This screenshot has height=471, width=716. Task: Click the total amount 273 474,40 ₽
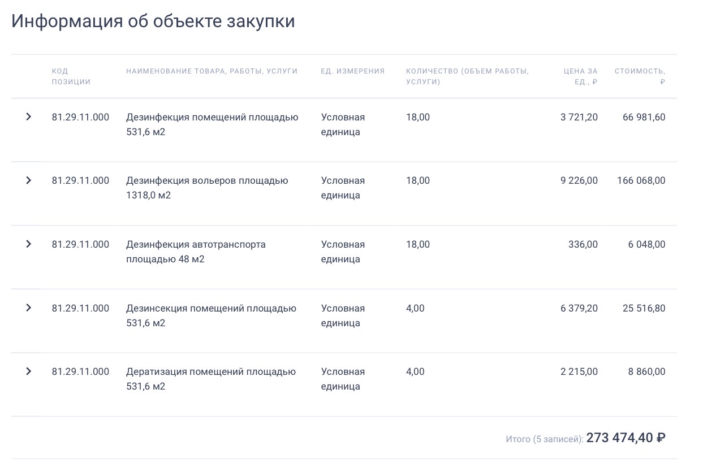(626, 438)
